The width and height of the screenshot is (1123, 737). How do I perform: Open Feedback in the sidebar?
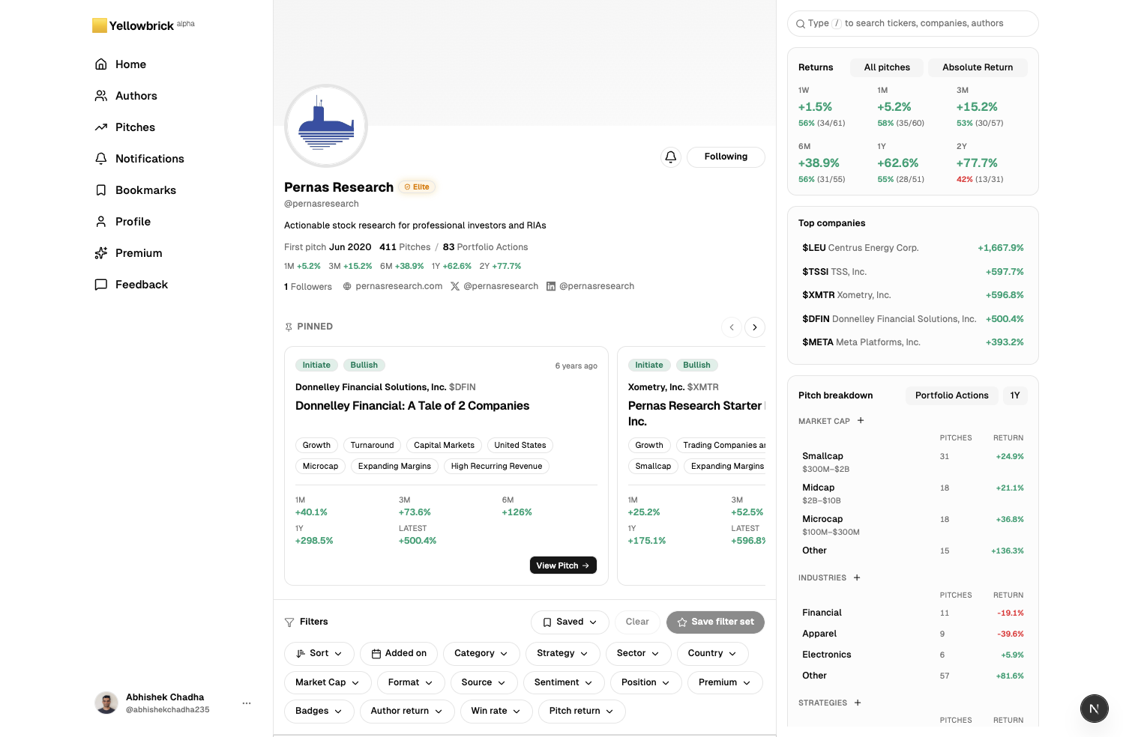pyautogui.click(x=131, y=285)
